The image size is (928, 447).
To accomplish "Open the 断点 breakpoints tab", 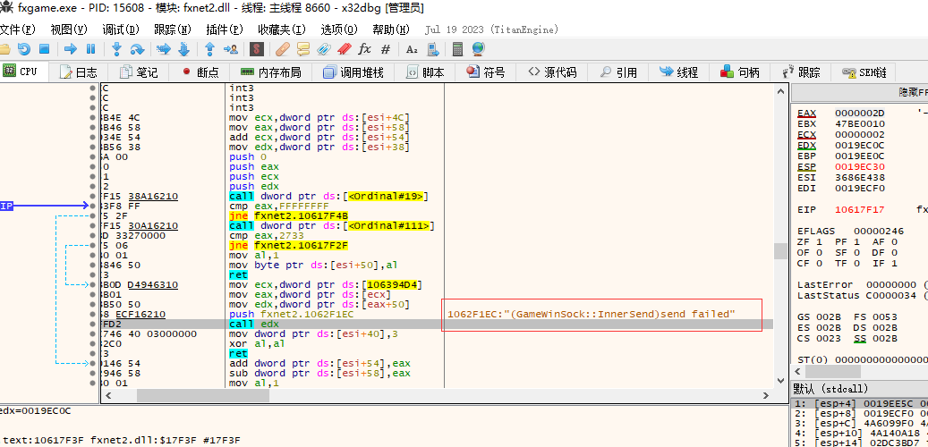I will (200, 72).
